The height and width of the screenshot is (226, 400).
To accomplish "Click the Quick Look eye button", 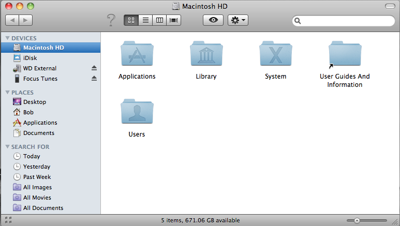I will click(213, 20).
